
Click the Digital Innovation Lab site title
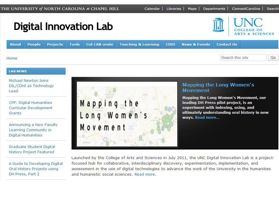coord(63,26)
